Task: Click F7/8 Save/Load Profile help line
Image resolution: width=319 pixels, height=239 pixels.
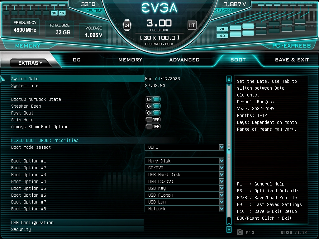Action: [267, 198]
